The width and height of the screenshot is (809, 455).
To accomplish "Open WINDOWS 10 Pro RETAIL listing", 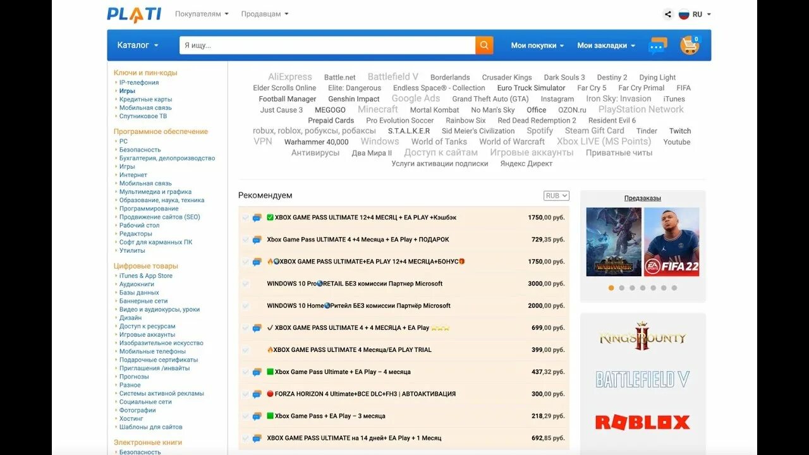I will point(355,284).
